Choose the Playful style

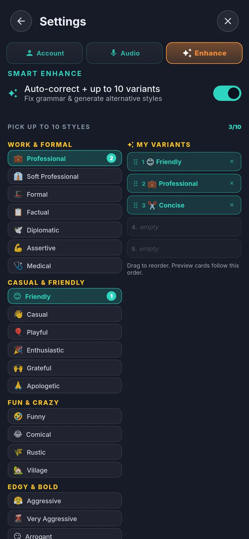click(x=65, y=332)
